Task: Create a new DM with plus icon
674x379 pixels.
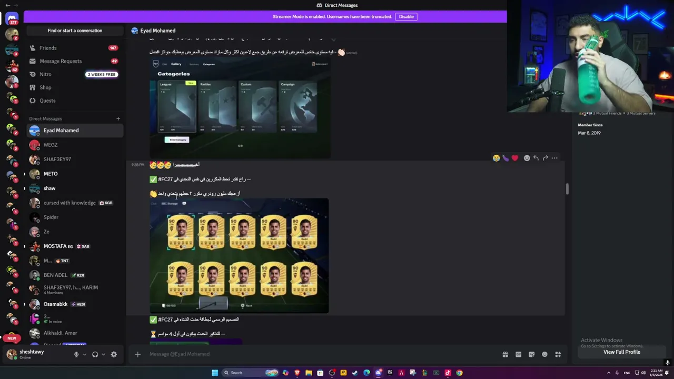Action: 118,119
